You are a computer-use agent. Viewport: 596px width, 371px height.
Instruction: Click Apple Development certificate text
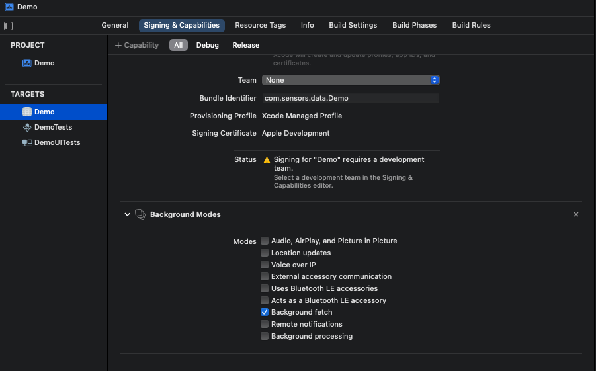coord(296,133)
